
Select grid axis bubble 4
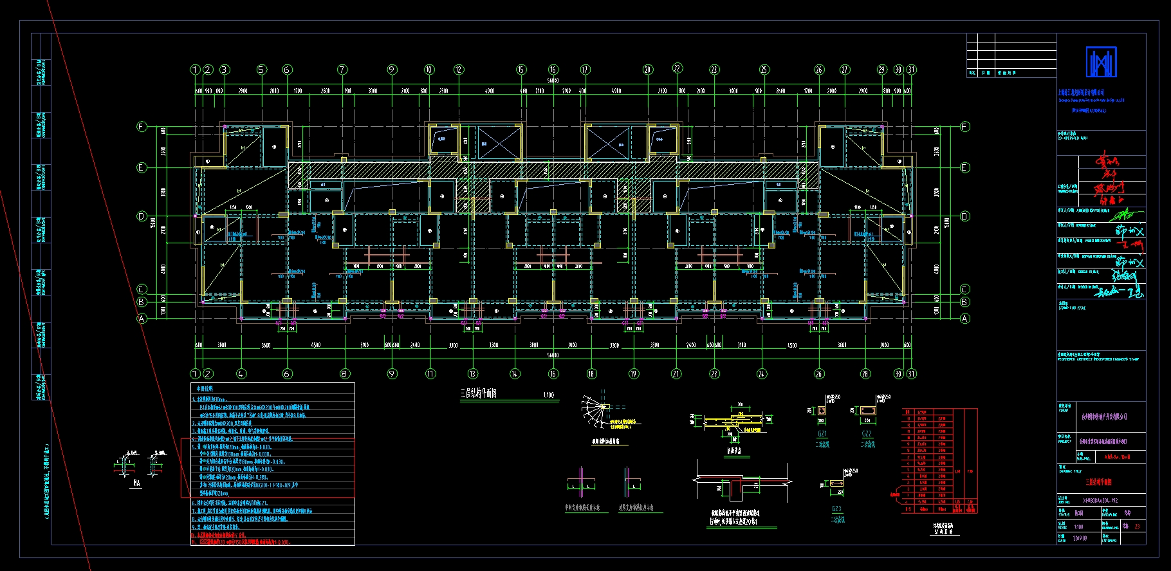pos(241,373)
